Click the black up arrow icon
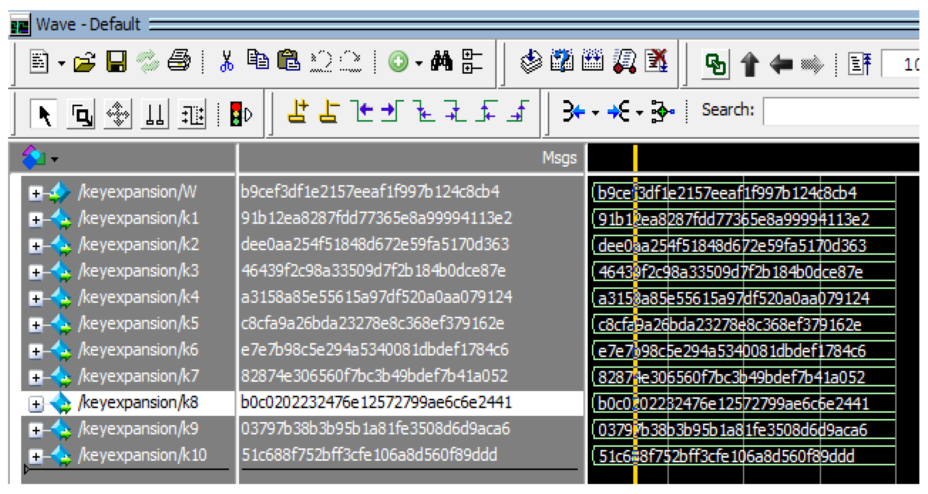The image size is (928, 494). coord(750,64)
